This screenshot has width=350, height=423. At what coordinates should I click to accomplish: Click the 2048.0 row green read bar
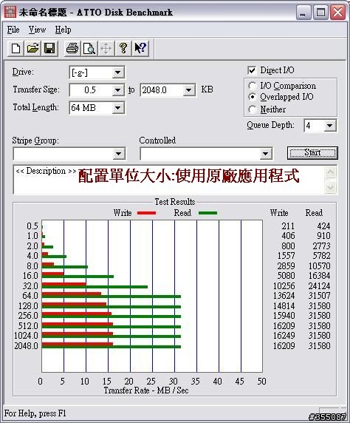click(x=111, y=347)
